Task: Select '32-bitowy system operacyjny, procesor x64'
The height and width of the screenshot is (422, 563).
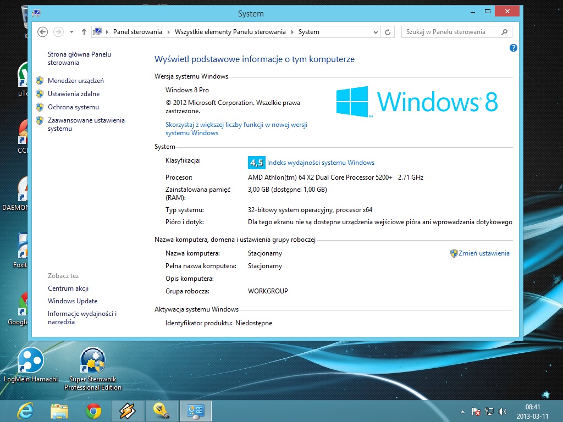Action: 310,210
